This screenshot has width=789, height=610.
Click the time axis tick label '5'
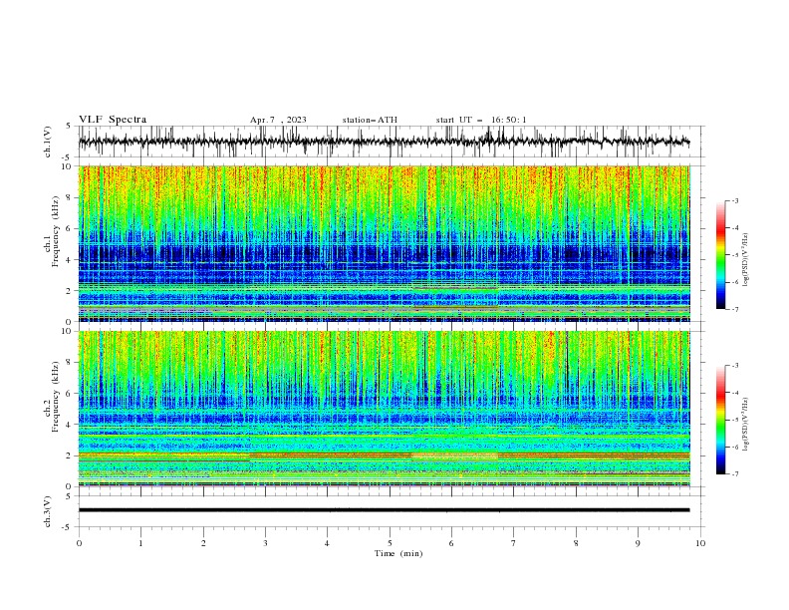click(390, 543)
